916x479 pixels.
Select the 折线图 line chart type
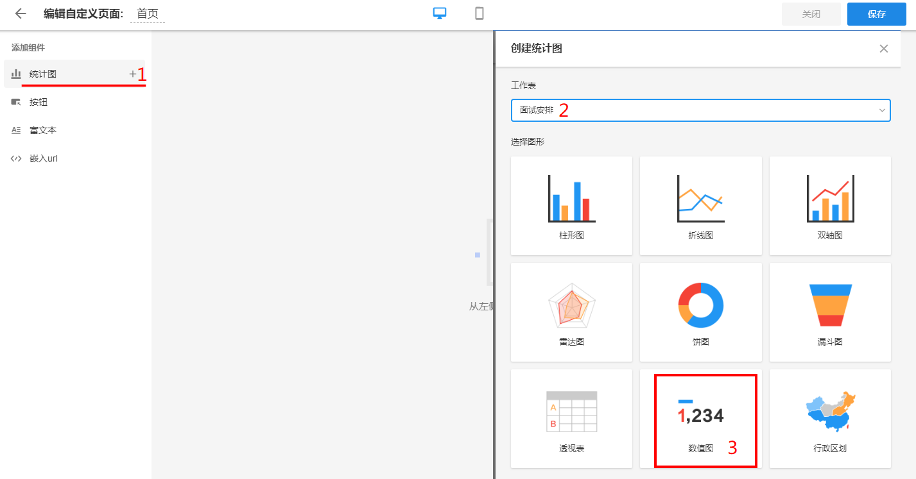(x=700, y=205)
